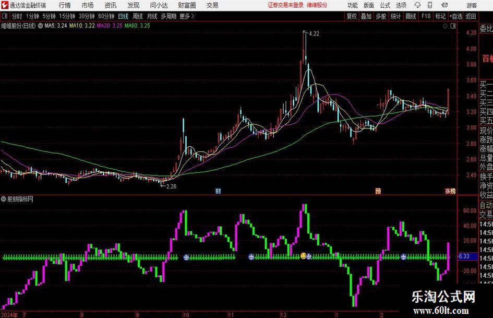493x318 pixels.
Task: Click 证券交易未登录 login link
Action: point(285,5)
